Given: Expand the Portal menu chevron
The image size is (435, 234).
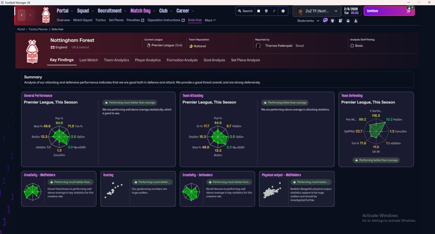Looking at the screenshot, I should tap(72, 11).
